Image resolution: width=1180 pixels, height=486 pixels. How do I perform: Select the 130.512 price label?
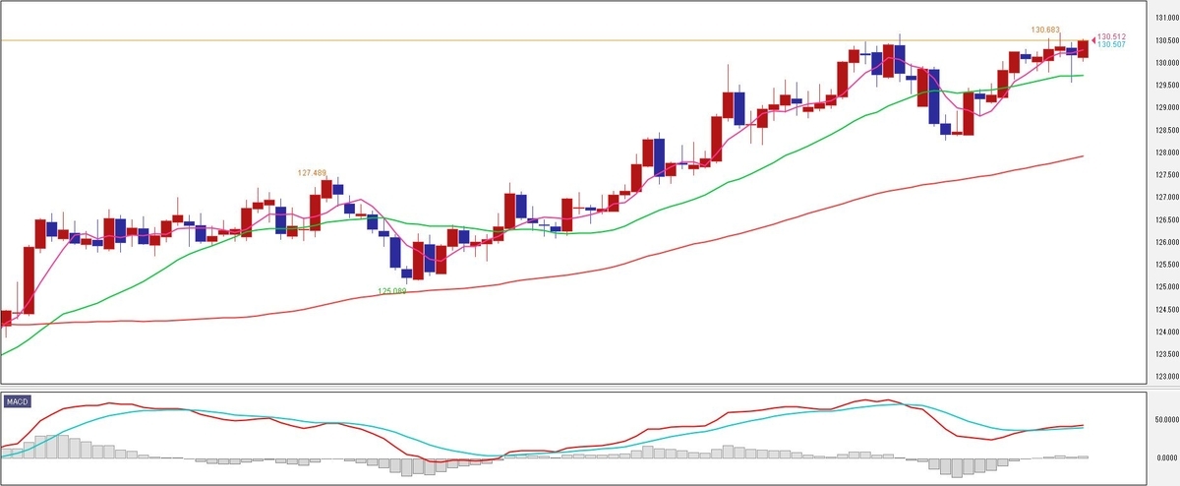point(1112,36)
